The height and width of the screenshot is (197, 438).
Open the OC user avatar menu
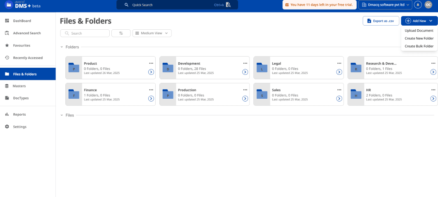coord(428,5)
